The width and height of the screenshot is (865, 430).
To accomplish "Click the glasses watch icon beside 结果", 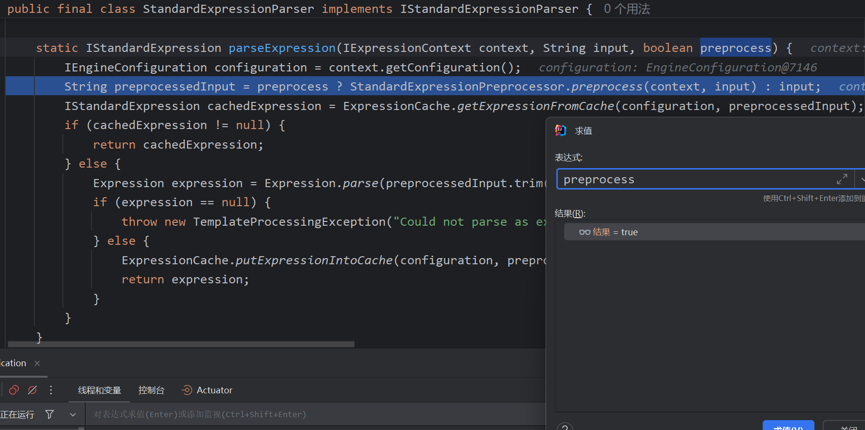I will pyautogui.click(x=584, y=232).
